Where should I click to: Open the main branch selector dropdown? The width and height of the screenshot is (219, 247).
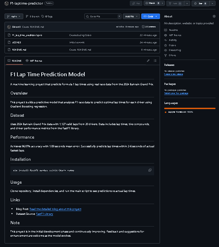14,16
